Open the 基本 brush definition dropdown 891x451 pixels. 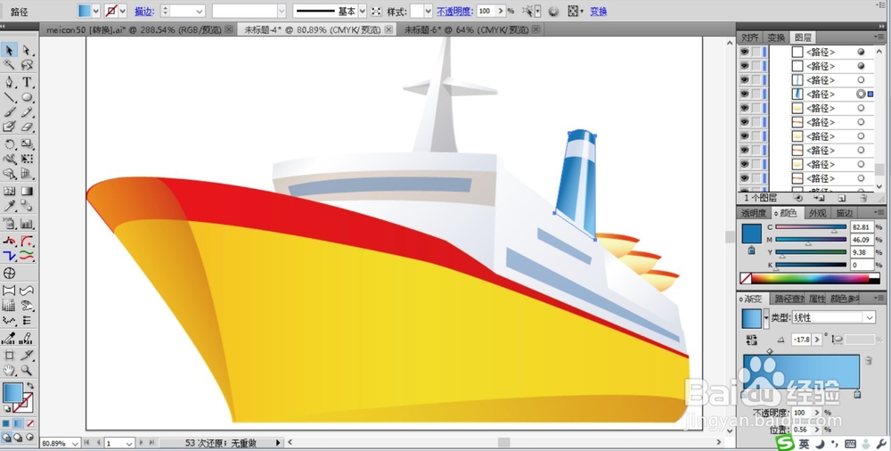pyautogui.click(x=362, y=11)
